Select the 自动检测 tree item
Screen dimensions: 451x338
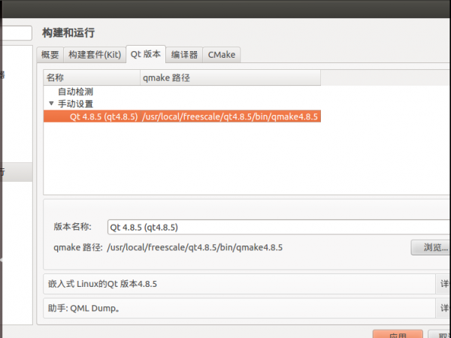coord(75,92)
